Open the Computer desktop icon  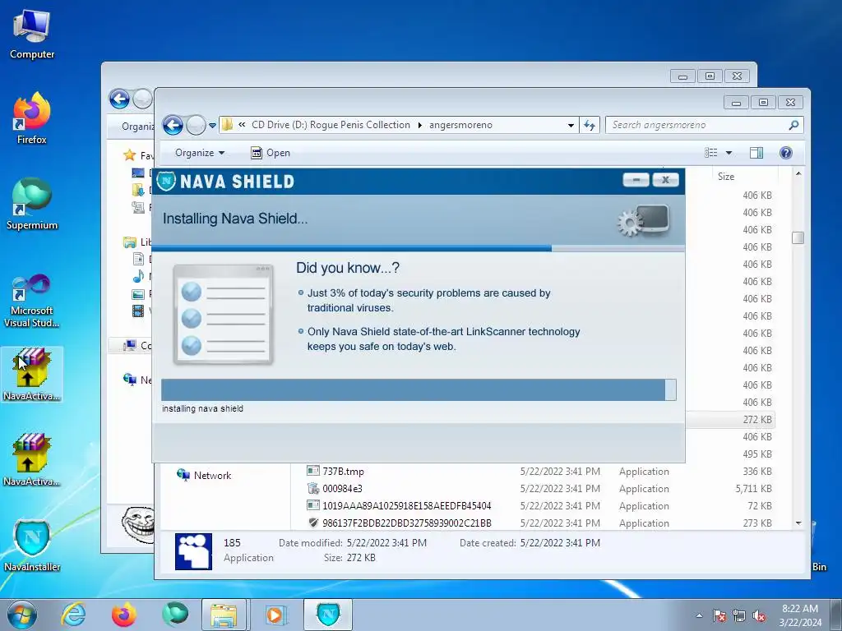click(x=32, y=35)
